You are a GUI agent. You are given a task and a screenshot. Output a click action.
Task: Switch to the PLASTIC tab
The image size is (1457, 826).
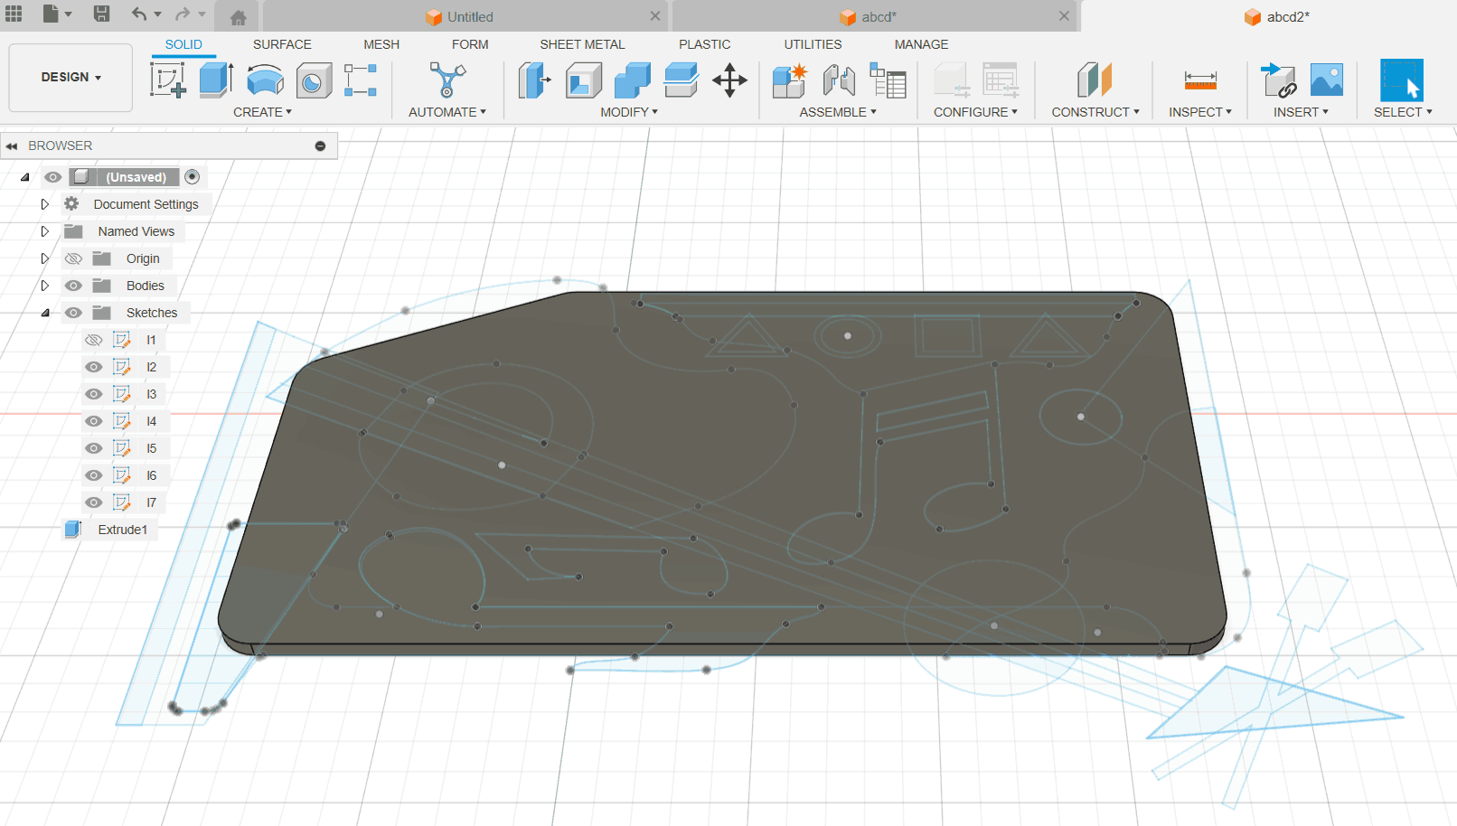(x=705, y=44)
